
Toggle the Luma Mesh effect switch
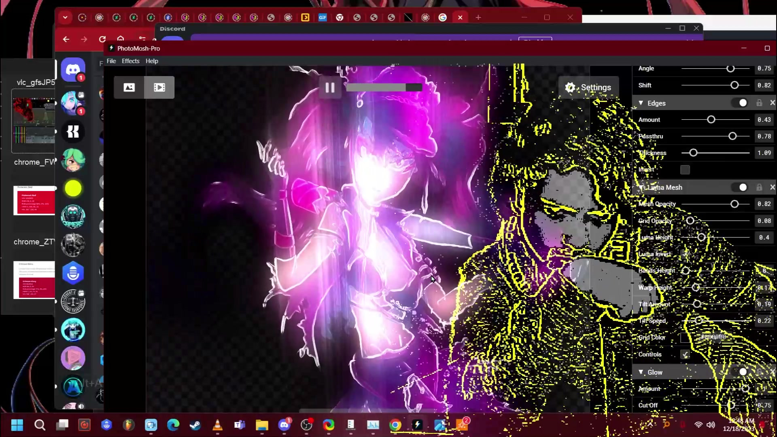739,187
